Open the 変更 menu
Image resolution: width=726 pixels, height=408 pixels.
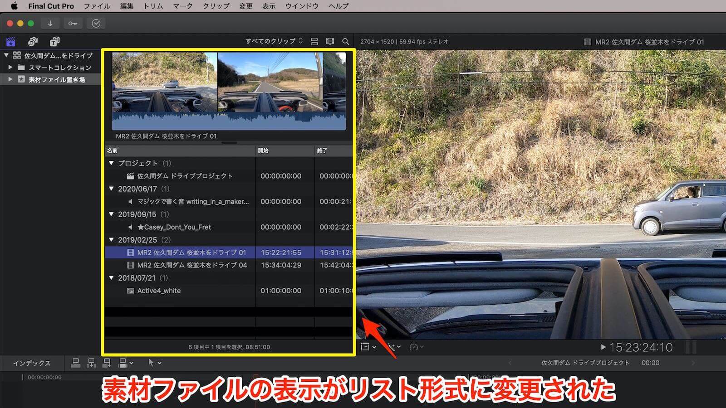coord(245,6)
